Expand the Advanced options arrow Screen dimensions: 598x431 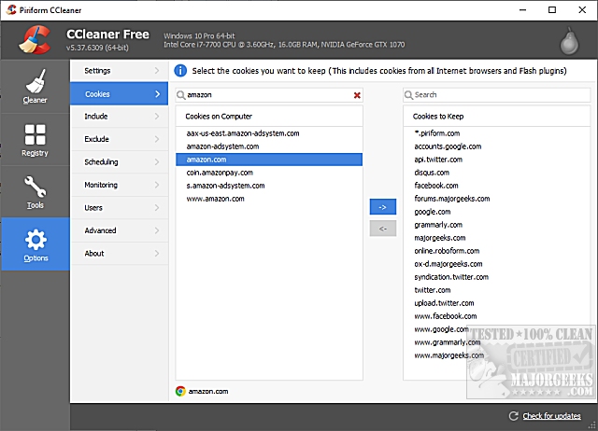[x=157, y=230]
